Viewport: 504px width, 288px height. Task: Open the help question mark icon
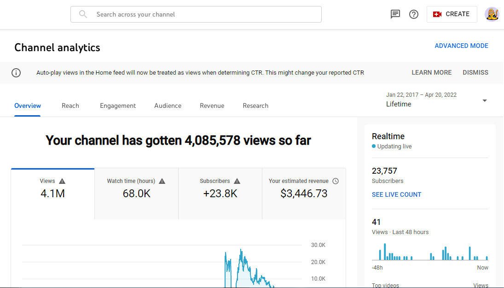[x=414, y=14]
